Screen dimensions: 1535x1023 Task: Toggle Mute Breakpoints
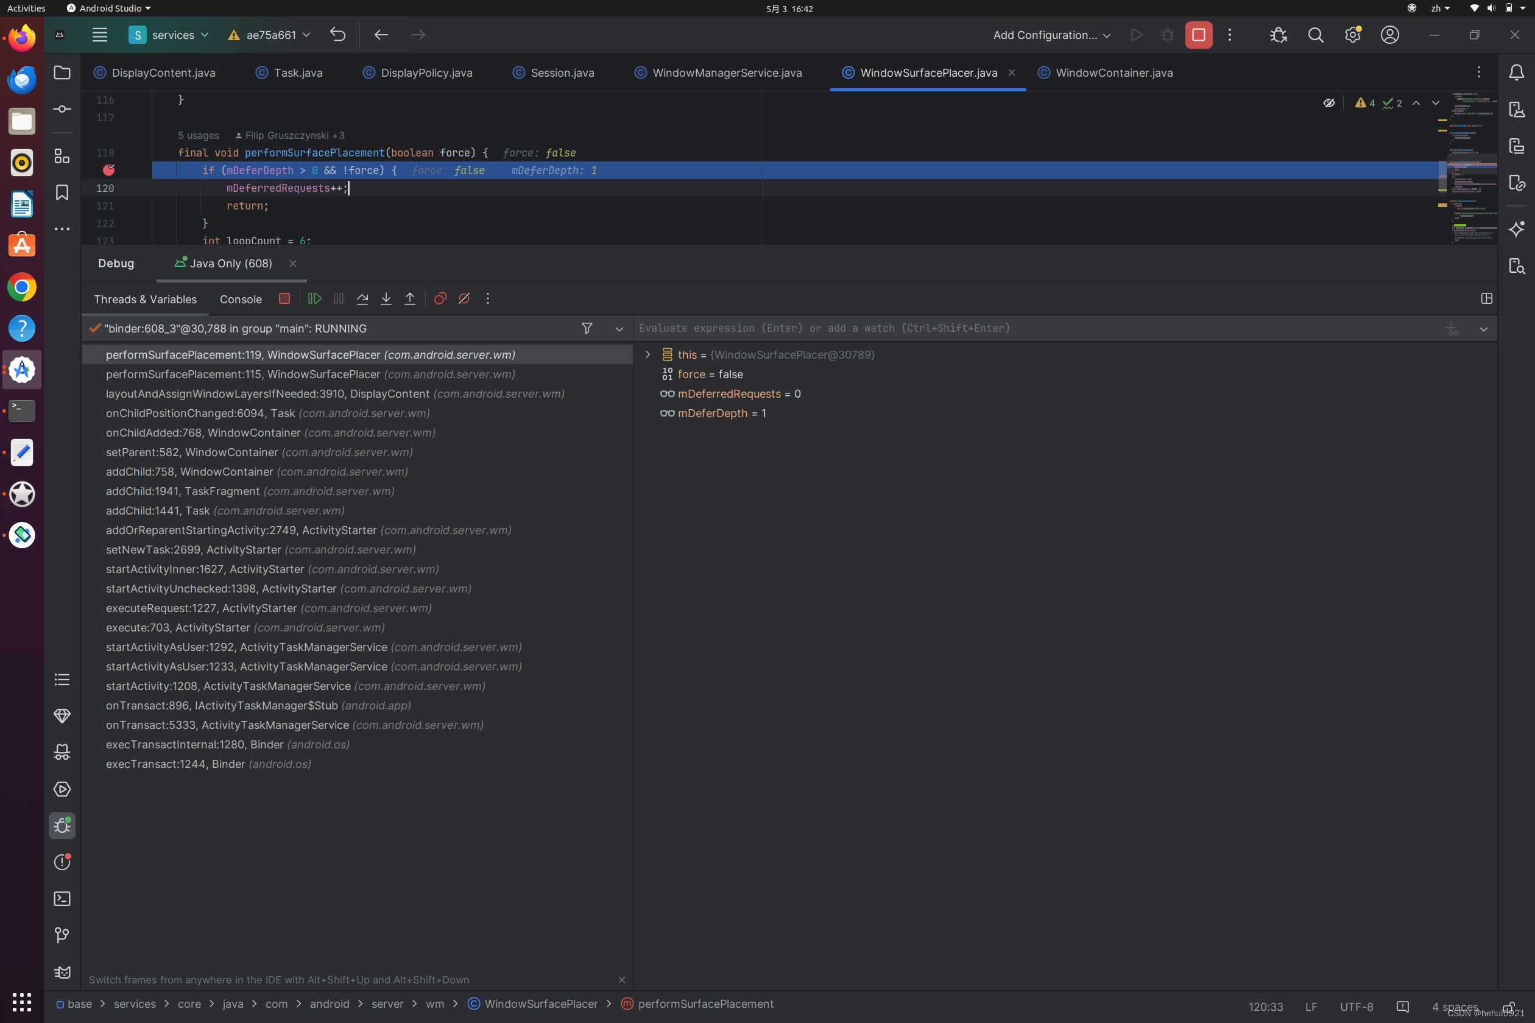464,299
